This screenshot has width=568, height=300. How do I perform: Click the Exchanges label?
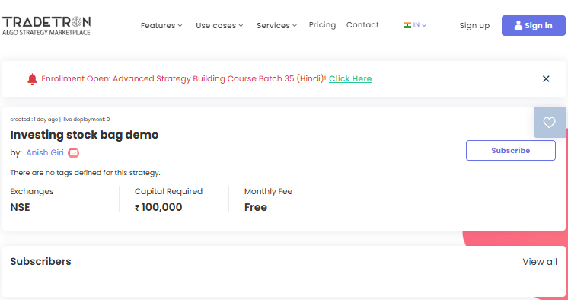point(32,191)
